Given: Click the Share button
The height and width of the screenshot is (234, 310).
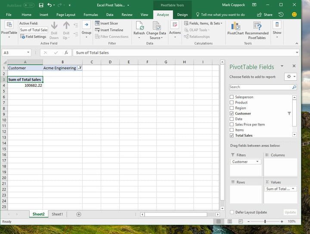Looking at the screenshot, I should (x=265, y=15).
